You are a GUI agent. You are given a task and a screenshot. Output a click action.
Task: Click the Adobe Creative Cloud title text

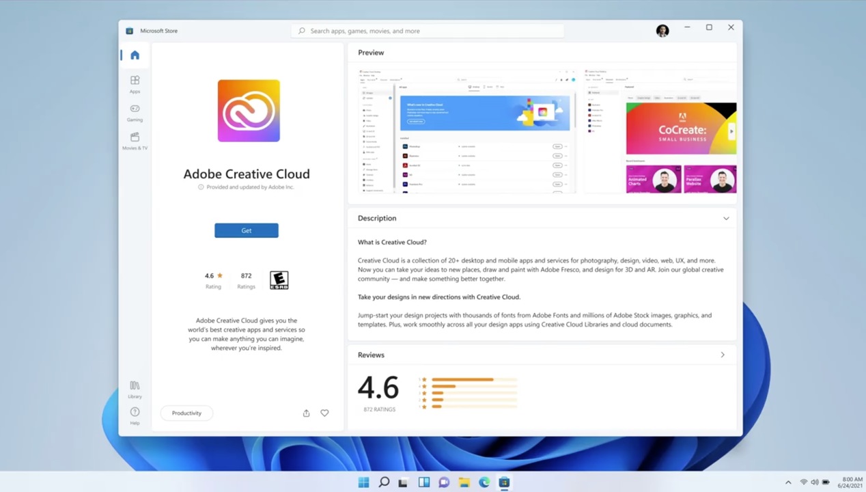tap(247, 174)
